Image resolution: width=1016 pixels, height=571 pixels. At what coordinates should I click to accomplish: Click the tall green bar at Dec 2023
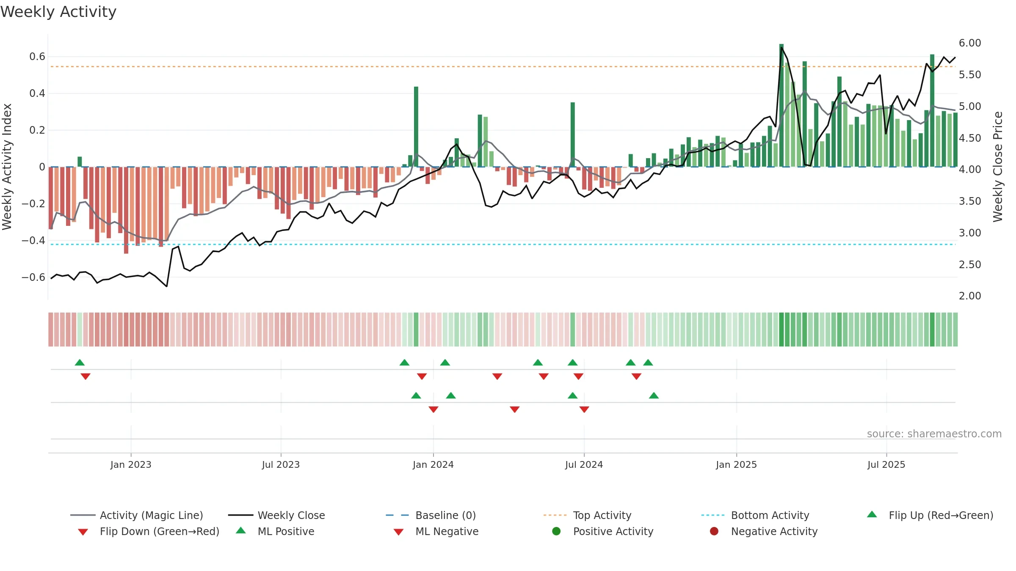(416, 127)
